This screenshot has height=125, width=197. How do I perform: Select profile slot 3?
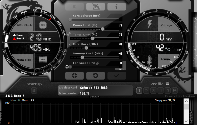(153, 91)
